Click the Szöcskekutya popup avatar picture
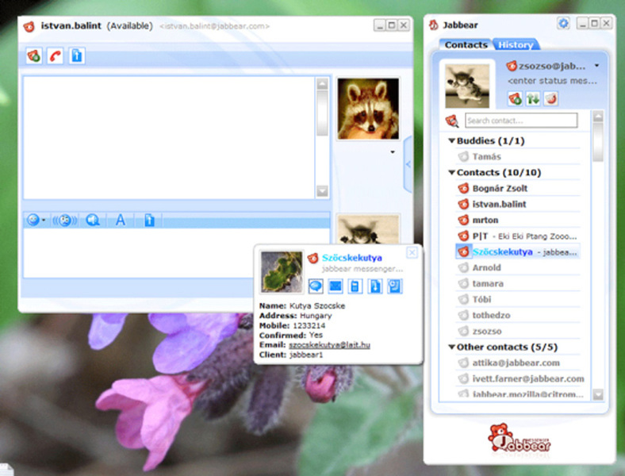 tap(282, 271)
